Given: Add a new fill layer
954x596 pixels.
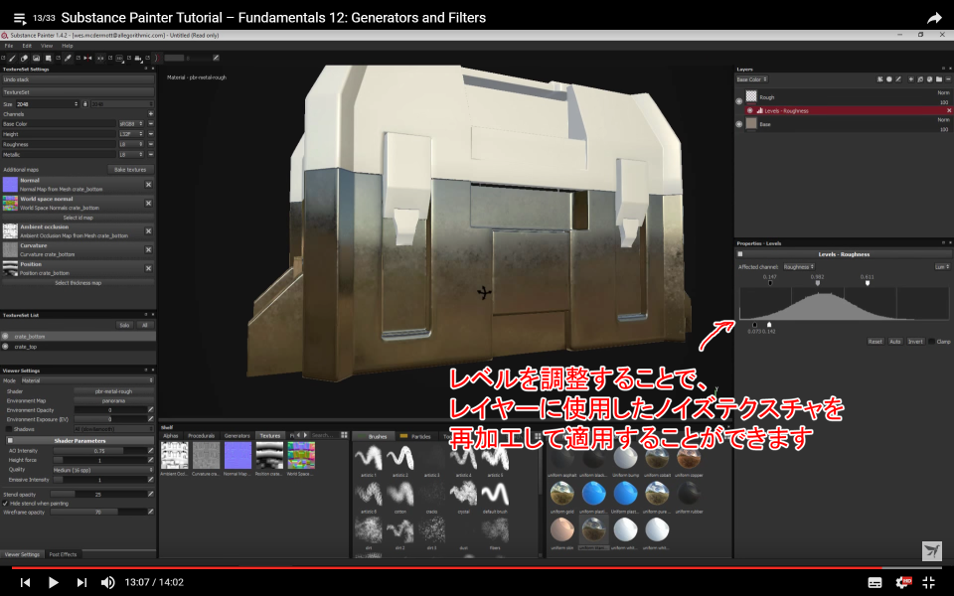Looking at the screenshot, I should [x=920, y=79].
